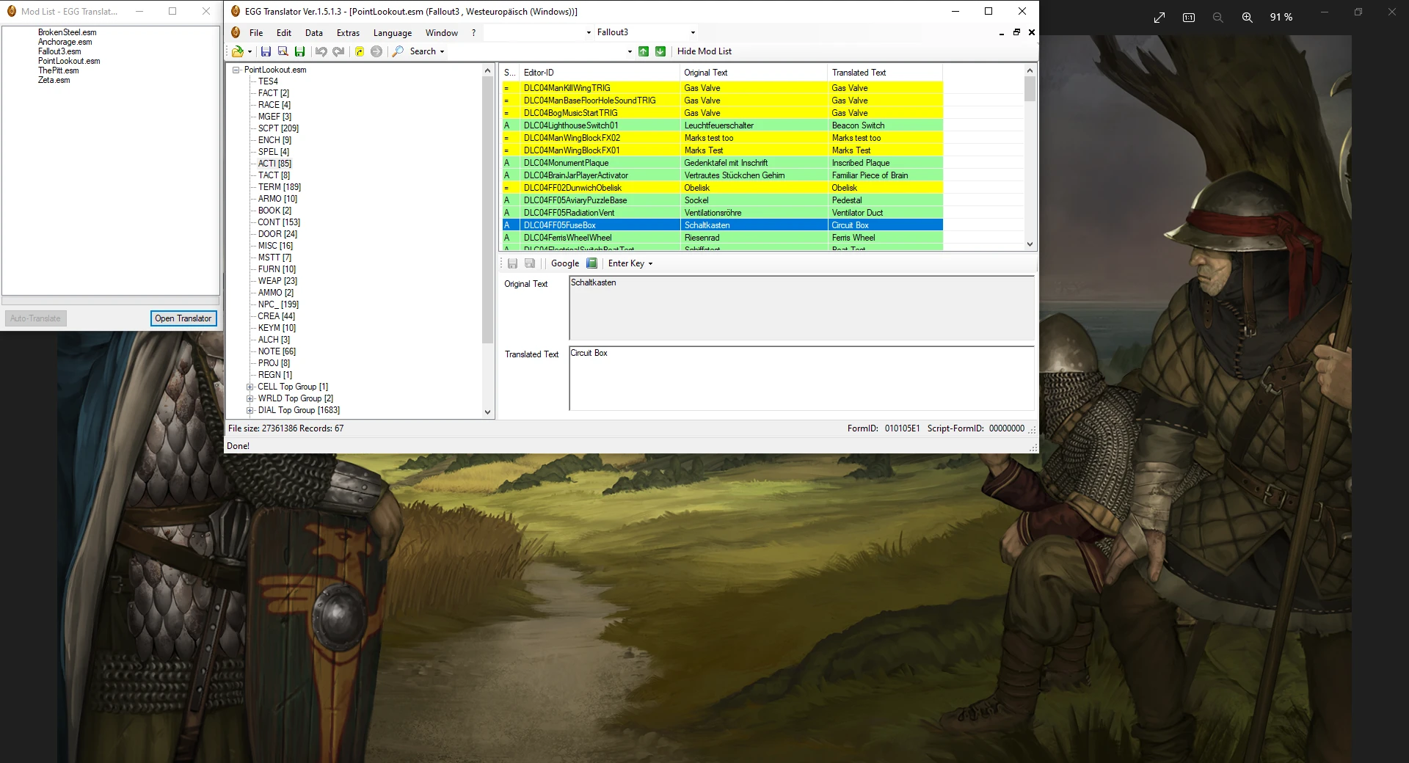Select the DLC04MonumentPlaque row
Viewport: 1409px width, 763px height.
[x=722, y=163]
